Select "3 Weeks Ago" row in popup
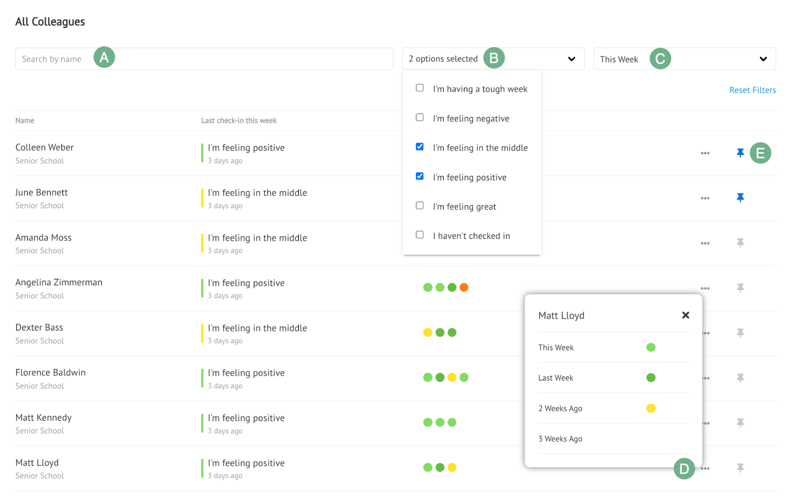 [x=614, y=439]
